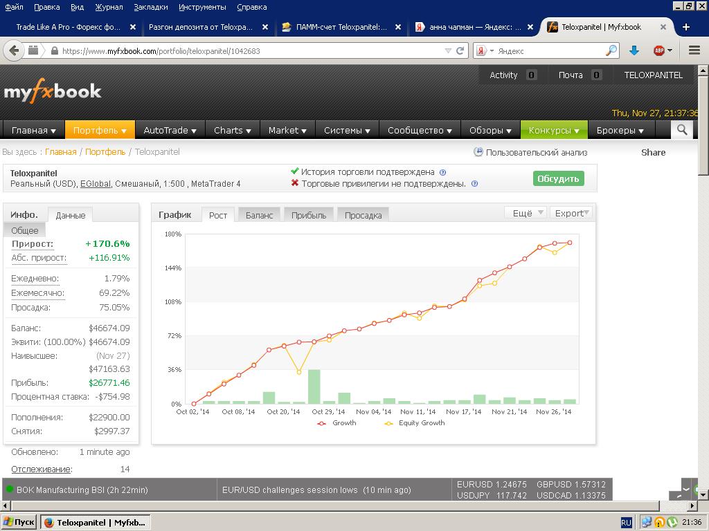This screenshot has width=709, height=531.
Task: Open the Закладки menu
Action: click(151, 7)
